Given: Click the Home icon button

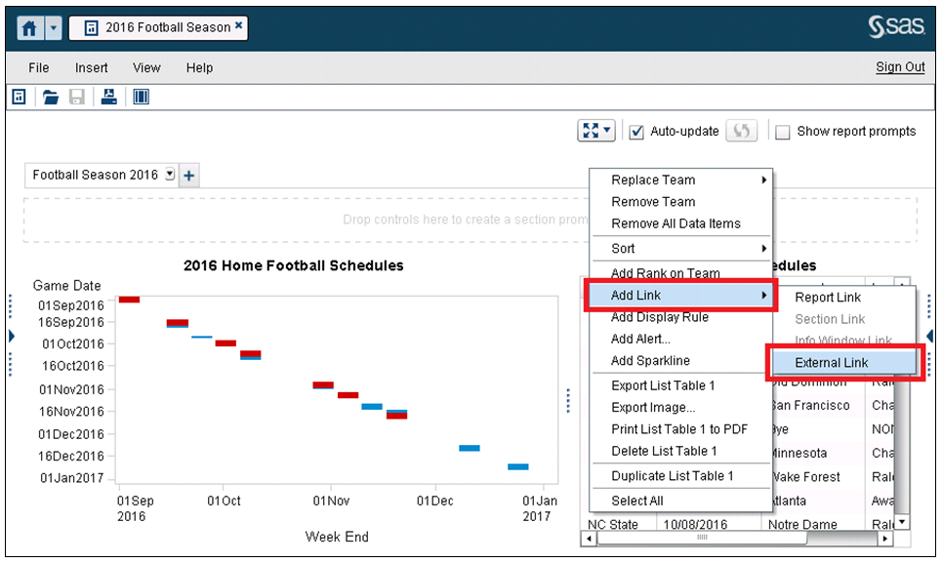Looking at the screenshot, I should click(x=30, y=28).
